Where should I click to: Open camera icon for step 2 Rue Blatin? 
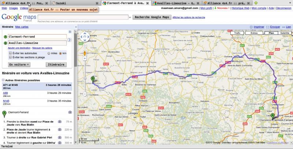(x=60, y=129)
